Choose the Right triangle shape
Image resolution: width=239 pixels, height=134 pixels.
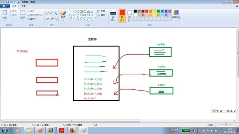click(71, 15)
